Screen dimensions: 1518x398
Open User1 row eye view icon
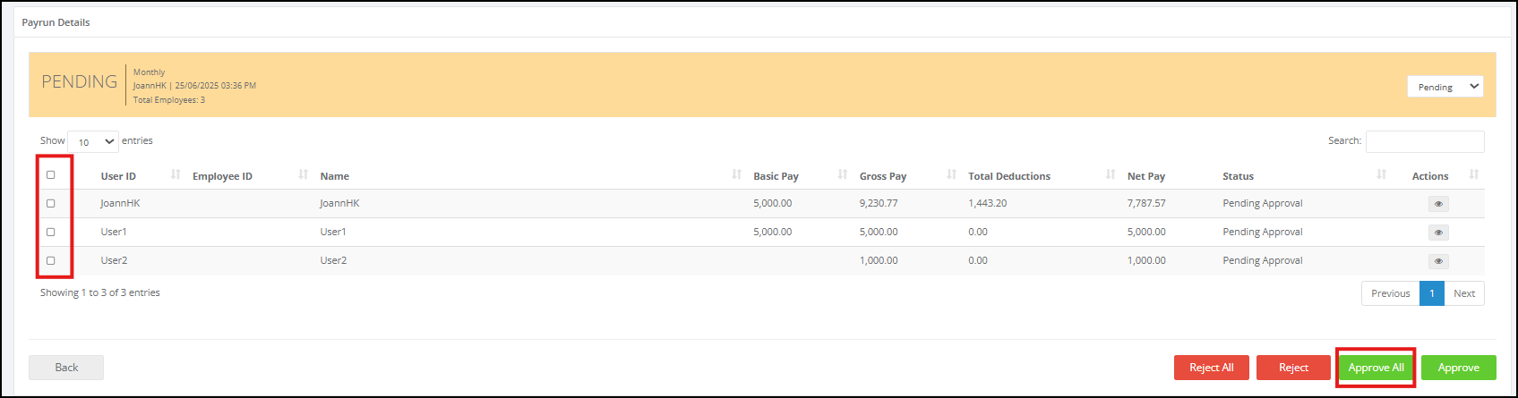[1438, 233]
